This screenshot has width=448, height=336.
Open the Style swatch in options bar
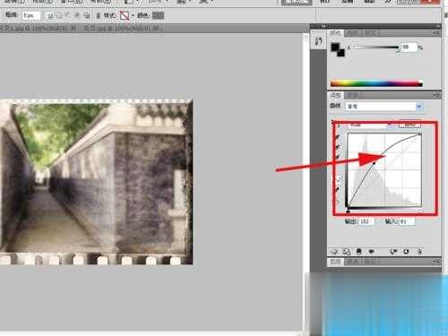coord(125,15)
